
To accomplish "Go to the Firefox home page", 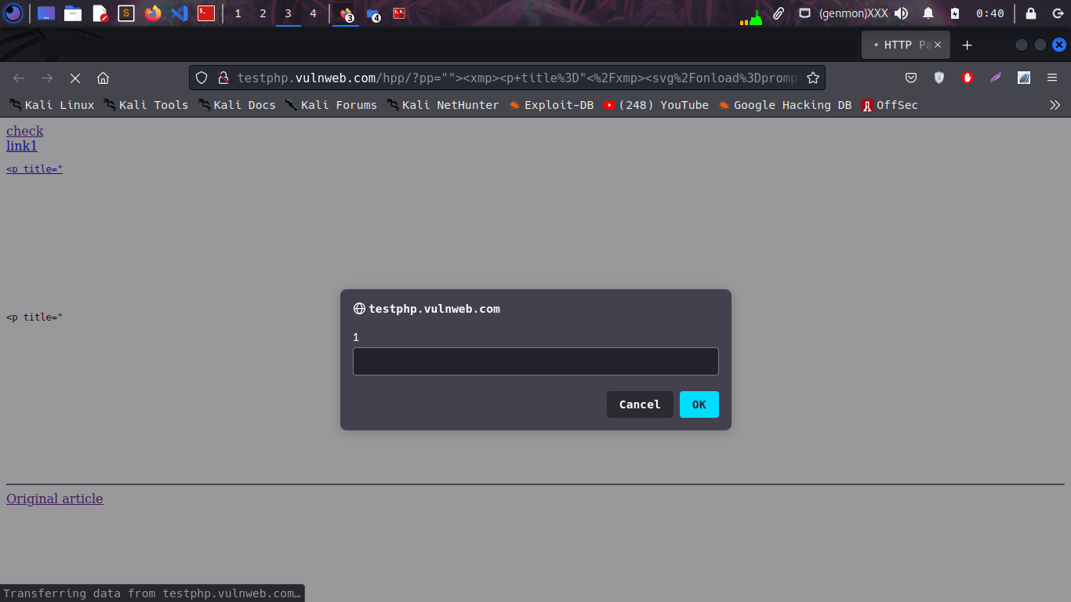I will (103, 78).
